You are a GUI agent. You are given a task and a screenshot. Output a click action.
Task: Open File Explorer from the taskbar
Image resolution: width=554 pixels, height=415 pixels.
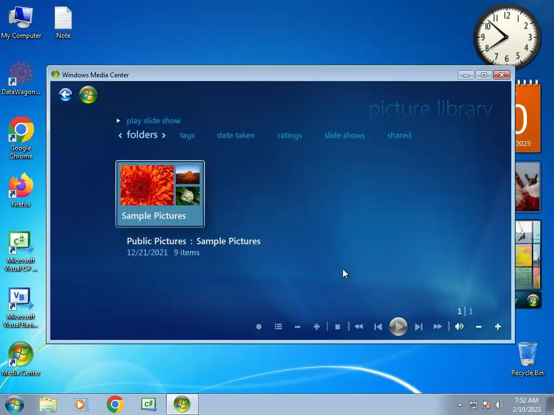click(x=48, y=404)
